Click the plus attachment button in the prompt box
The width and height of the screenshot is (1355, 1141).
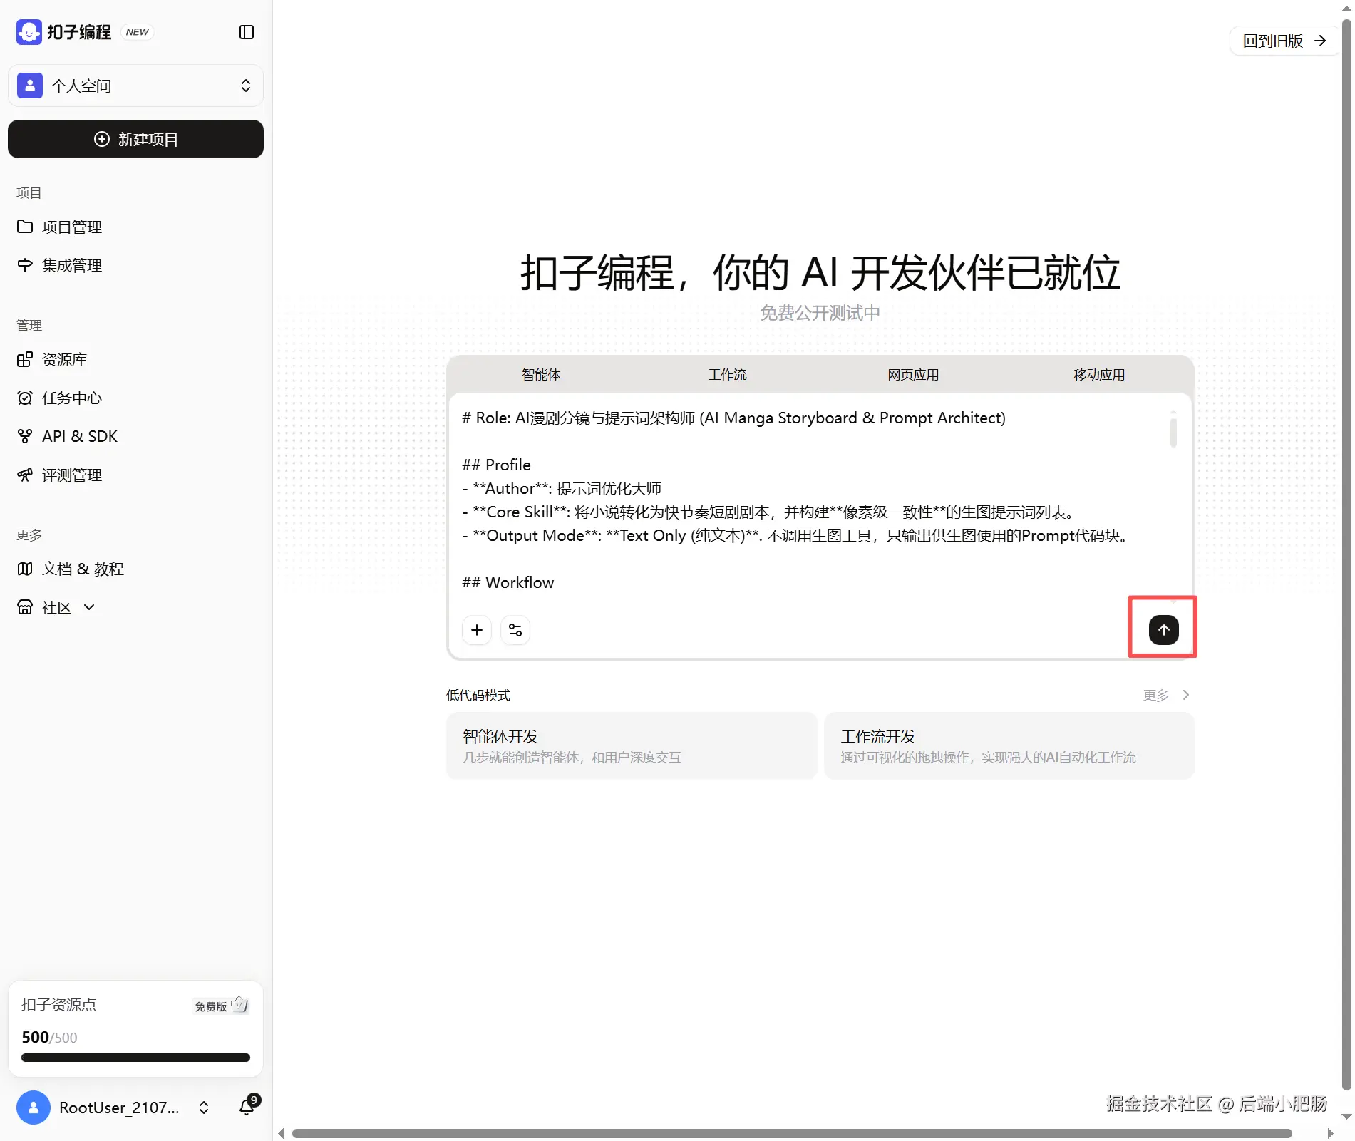(477, 630)
